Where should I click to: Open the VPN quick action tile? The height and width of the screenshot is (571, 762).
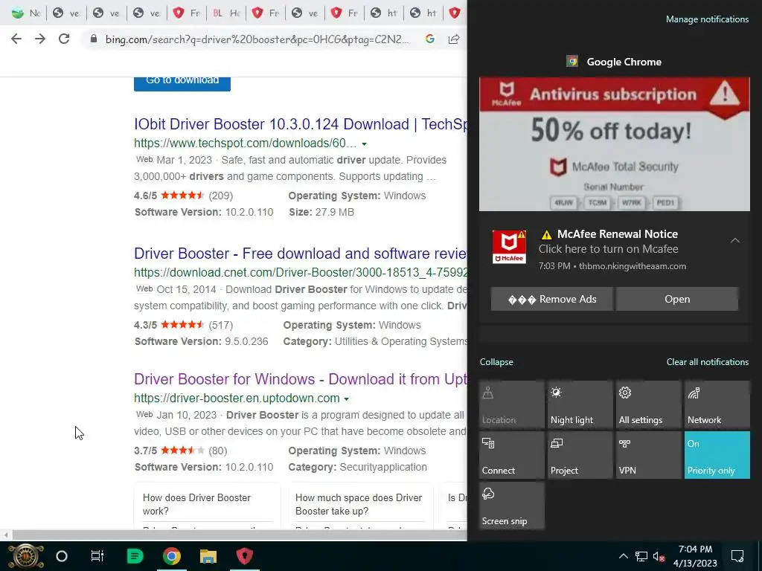tap(649, 455)
